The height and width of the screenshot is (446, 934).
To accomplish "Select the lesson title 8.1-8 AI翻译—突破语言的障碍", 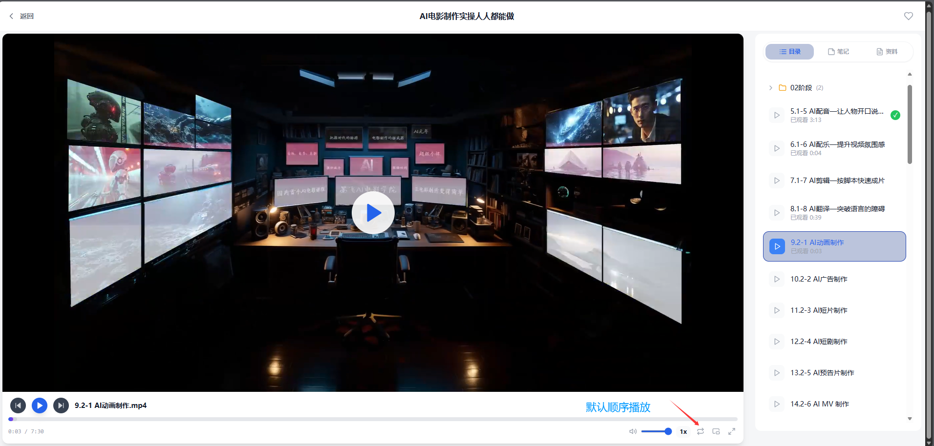I will pos(837,209).
